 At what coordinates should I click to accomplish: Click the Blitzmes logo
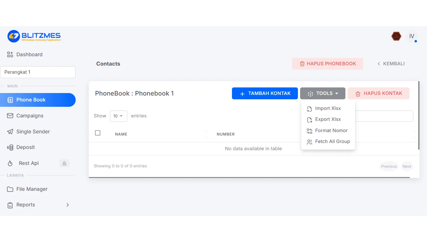[34, 36]
